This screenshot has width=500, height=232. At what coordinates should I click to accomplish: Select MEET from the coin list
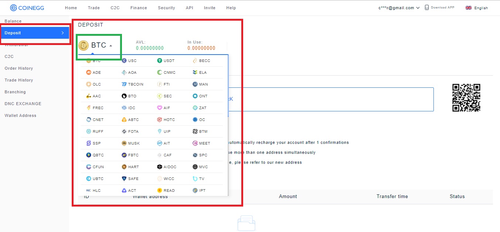point(201,143)
